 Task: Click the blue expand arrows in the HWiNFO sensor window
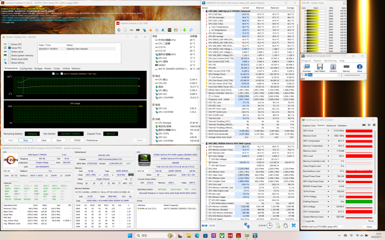(205, 225)
